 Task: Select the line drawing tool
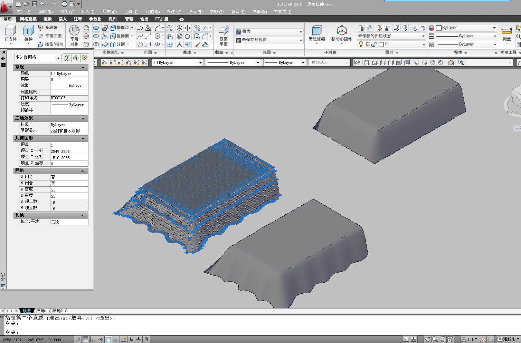tap(148, 36)
